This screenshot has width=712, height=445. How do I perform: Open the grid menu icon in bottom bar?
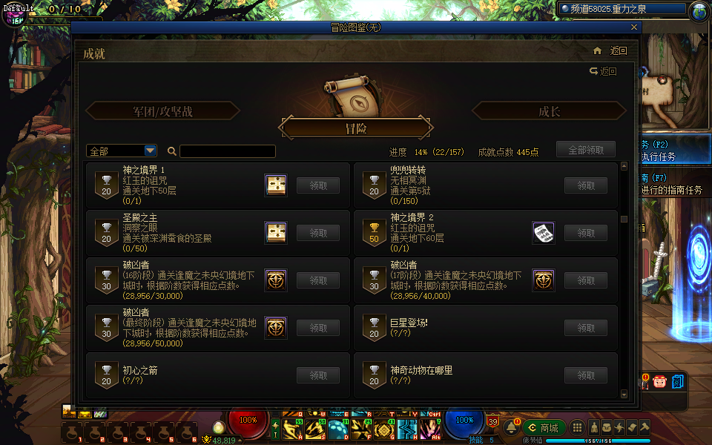(x=577, y=428)
